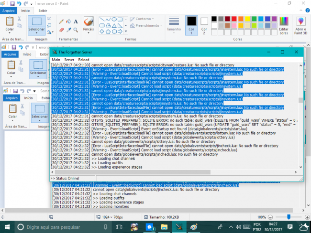Open the Preenchimento fill dropdown
Image resolution: width=311 pixels, height=233 pixels.
146,25
